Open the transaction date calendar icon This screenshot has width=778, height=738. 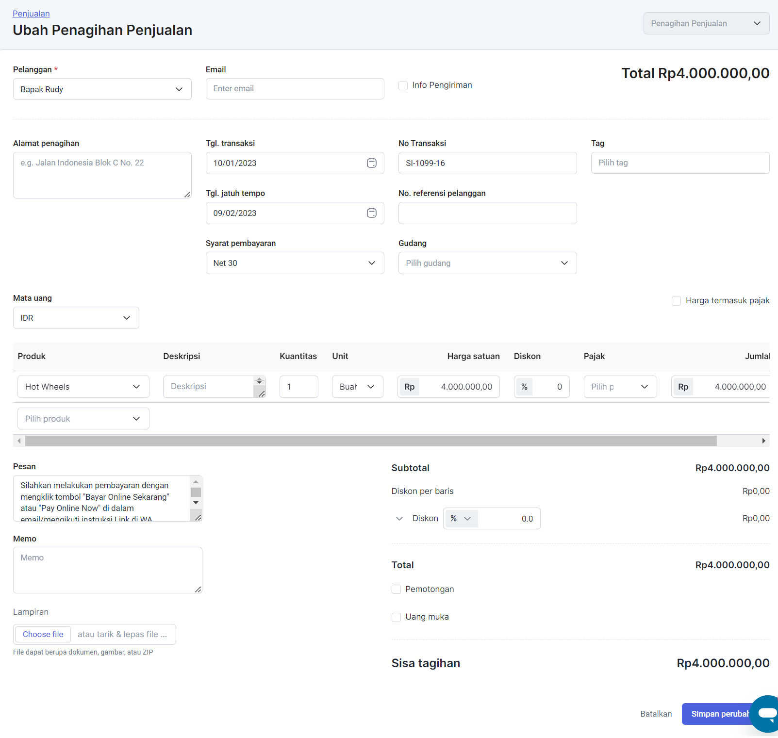click(x=371, y=163)
